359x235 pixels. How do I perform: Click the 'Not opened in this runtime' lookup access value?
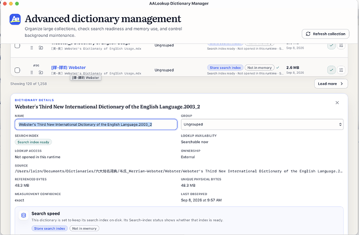coord(37,157)
